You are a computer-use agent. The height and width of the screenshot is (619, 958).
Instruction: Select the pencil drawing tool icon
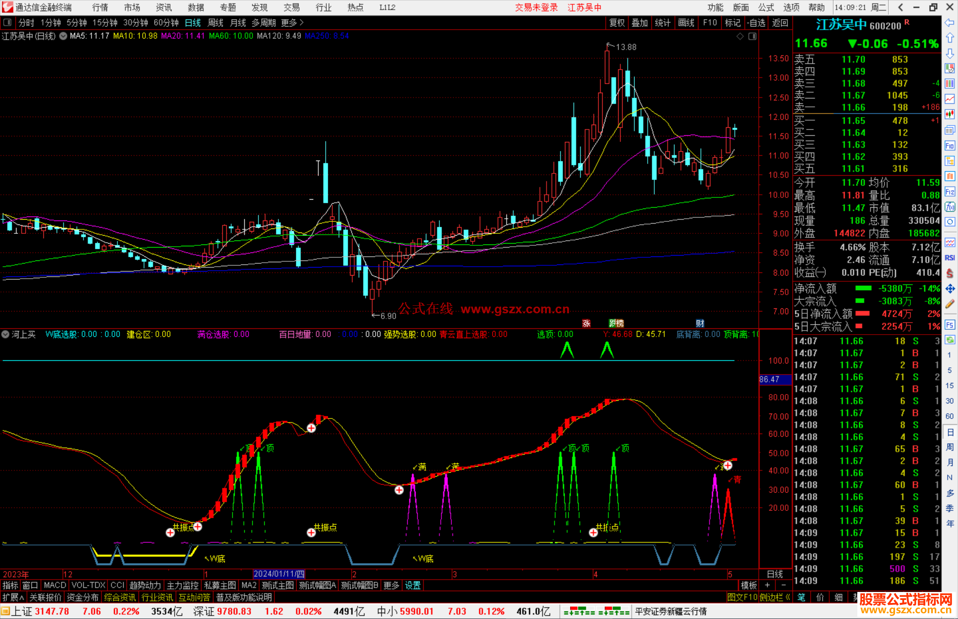[x=950, y=304]
